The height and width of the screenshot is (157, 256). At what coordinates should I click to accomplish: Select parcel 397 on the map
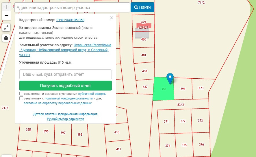[63, 133]
